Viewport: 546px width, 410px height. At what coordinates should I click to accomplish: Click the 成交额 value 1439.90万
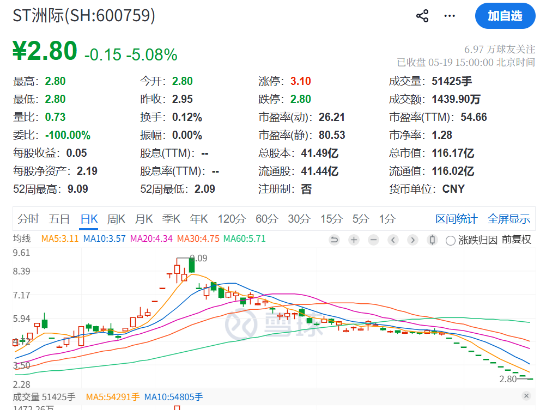pyautogui.click(x=456, y=100)
